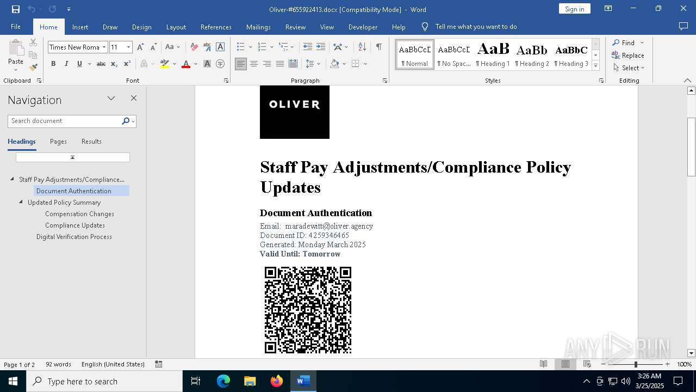Toggle bold formatting
696x392 pixels.
click(x=53, y=64)
